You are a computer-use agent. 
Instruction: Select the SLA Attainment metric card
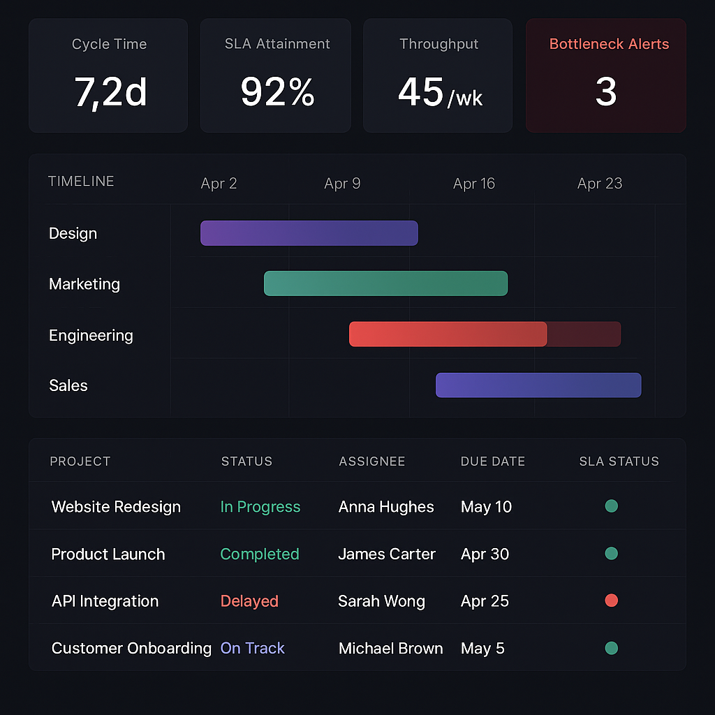click(276, 75)
